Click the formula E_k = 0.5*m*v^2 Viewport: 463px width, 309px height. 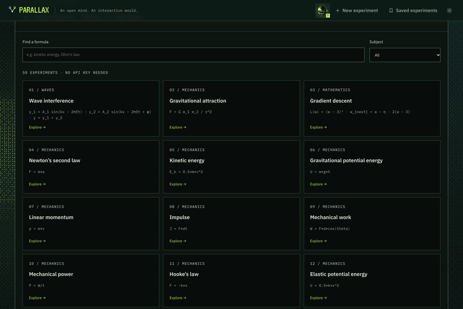186,172
